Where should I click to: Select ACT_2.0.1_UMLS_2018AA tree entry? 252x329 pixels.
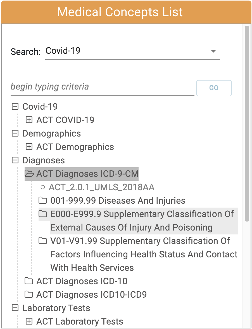click(102, 187)
